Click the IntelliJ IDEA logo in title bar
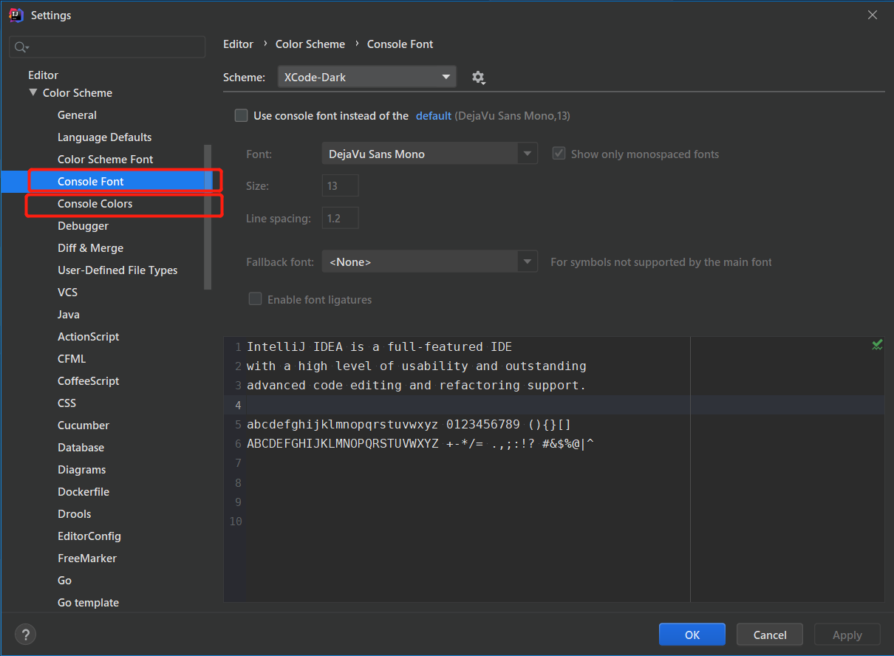This screenshot has width=894, height=656. coord(16,15)
